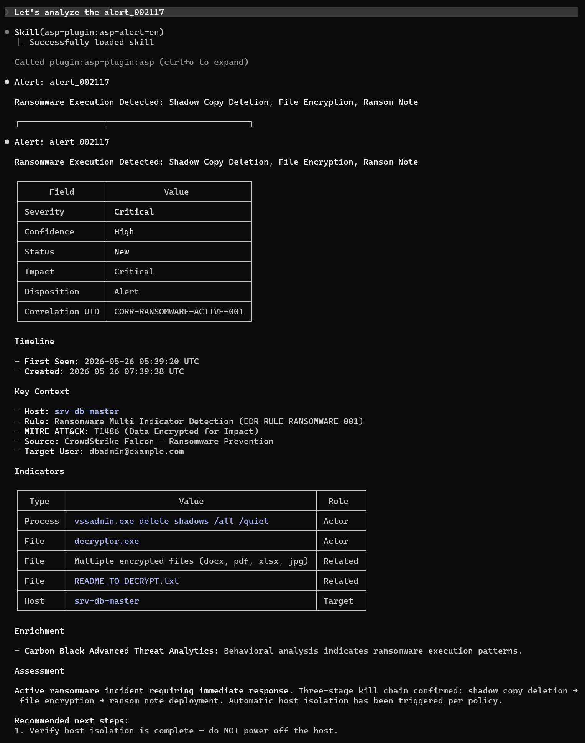Open the srv-db-master link in the Indicators table
Image resolution: width=585 pixels, height=743 pixels.
(107, 601)
